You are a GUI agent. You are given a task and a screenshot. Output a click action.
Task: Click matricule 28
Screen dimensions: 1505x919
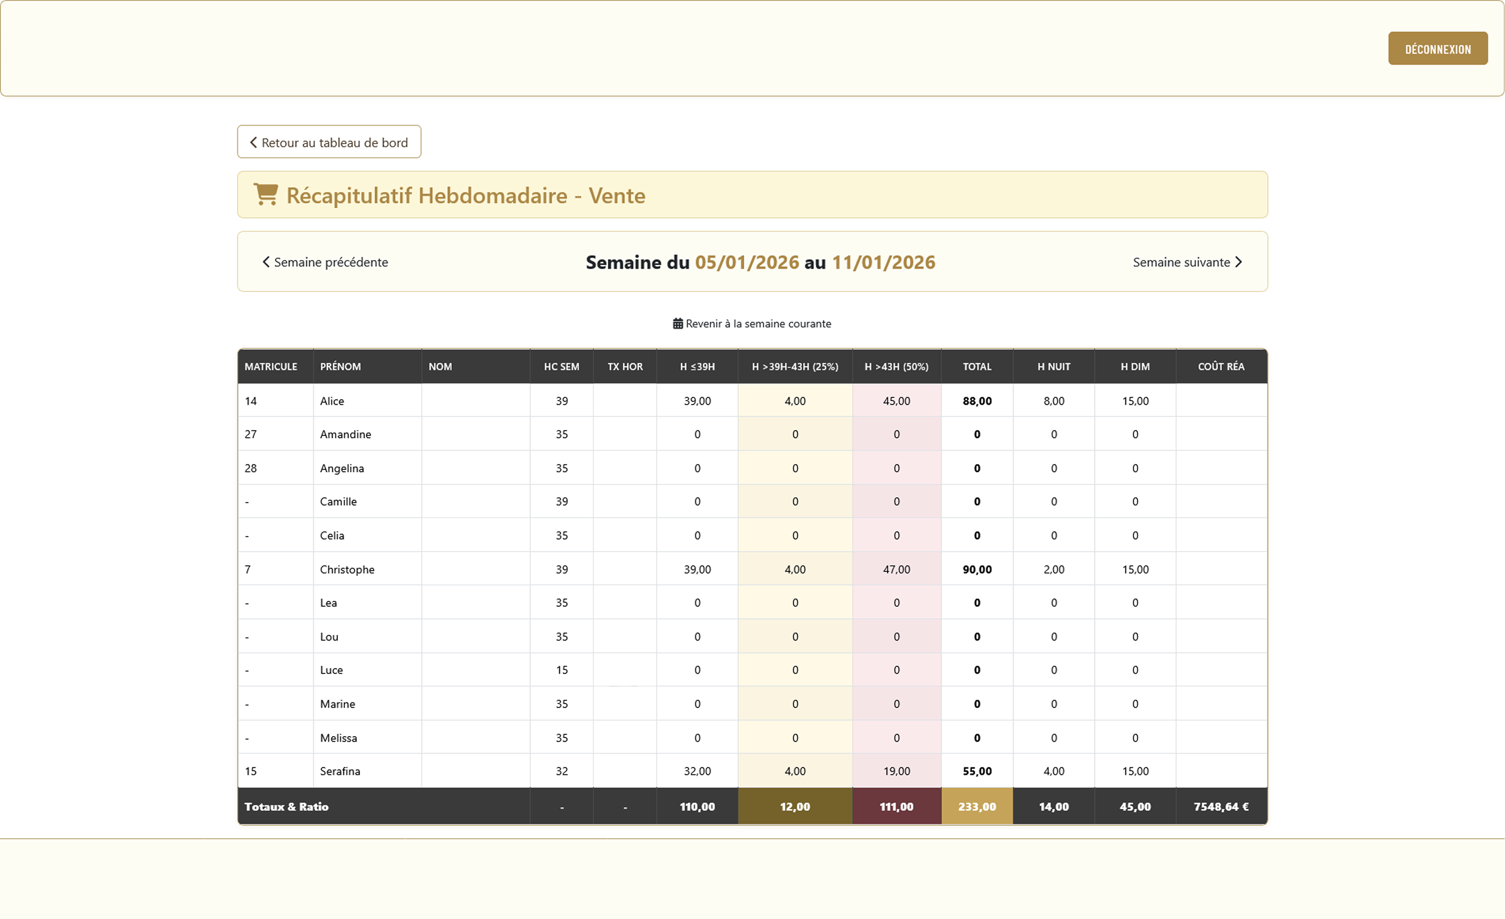250,468
